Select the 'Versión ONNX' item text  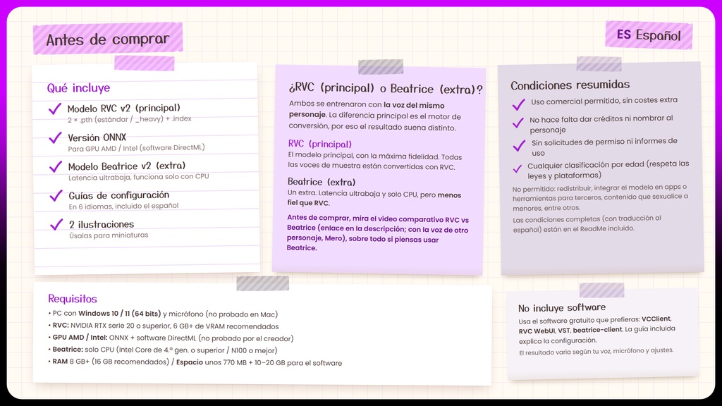coord(97,137)
